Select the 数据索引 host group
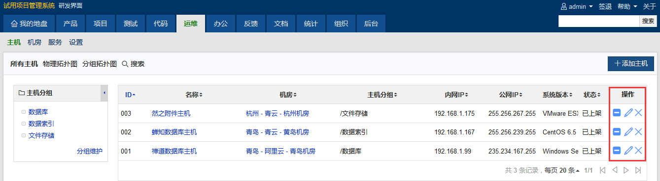This screenshot has width=660, height=181. (x=41, y=124)
